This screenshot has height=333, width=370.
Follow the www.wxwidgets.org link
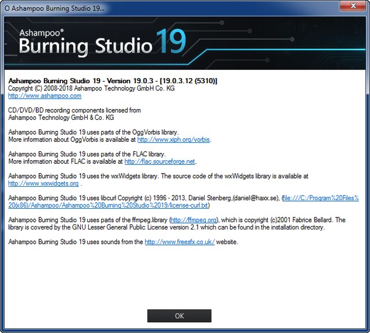pyautogui.click(x=43, y=183)
